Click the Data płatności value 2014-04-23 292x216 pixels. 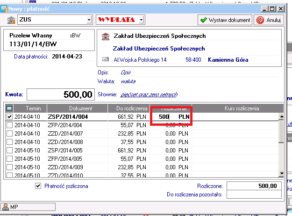pos(67,57)
